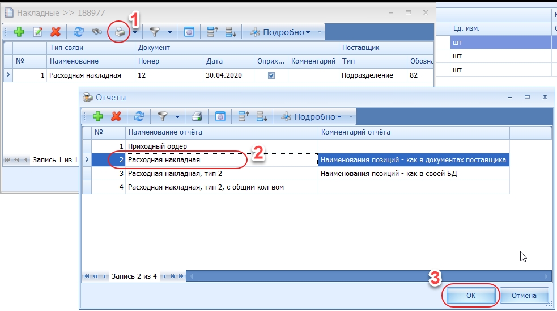Expand the Подробно dropdown in Накладные toolbar

point(308,32)
